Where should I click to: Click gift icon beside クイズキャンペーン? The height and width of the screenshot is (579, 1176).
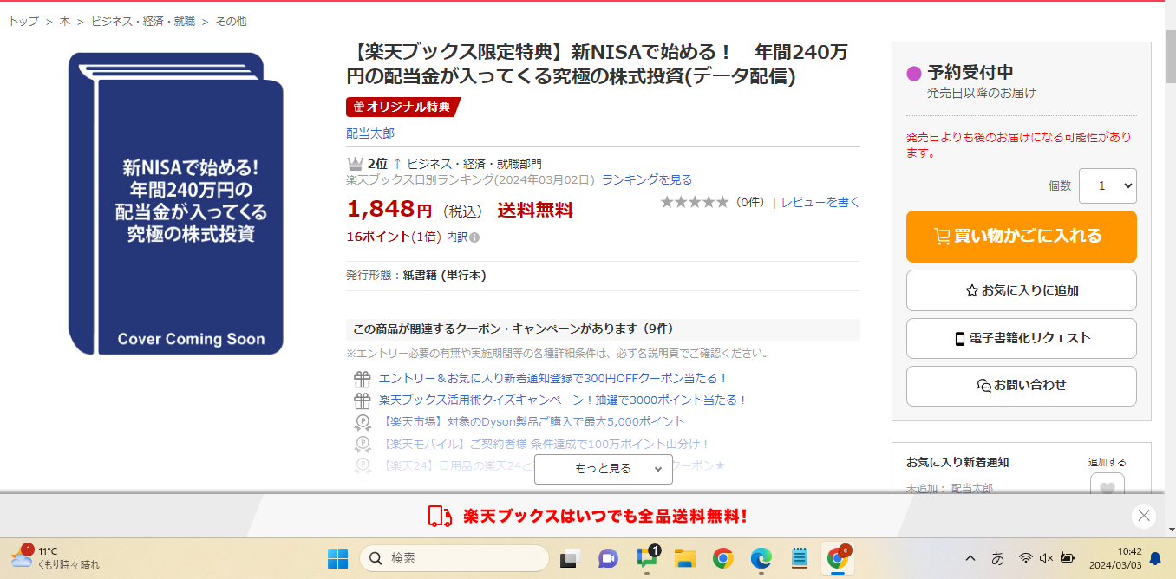point(363,400)
